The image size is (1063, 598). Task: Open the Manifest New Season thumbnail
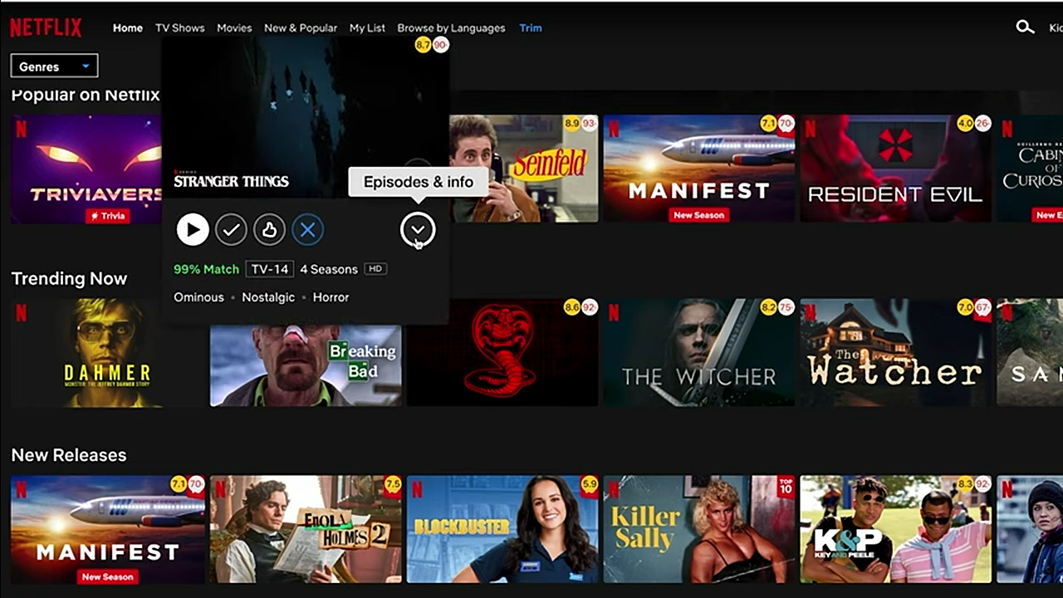698,169
